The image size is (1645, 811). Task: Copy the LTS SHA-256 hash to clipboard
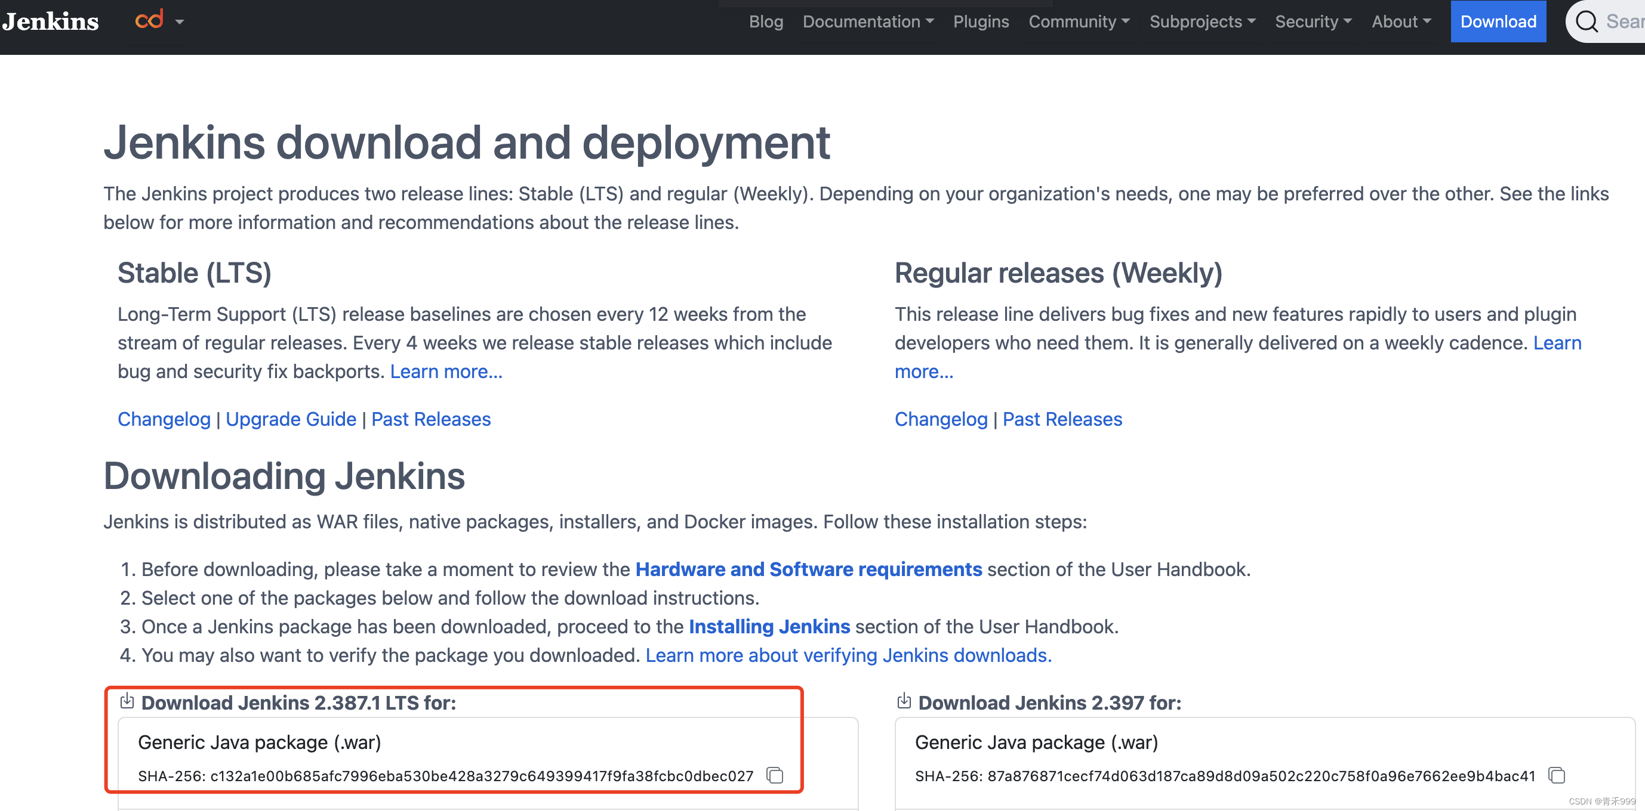point(775,775)
